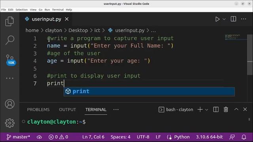
Task: Create a new terminal with plus icon
Action: click(200, 110)
